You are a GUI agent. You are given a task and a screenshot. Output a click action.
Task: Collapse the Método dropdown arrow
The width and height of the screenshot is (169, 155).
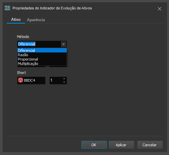tap(64, 44)
